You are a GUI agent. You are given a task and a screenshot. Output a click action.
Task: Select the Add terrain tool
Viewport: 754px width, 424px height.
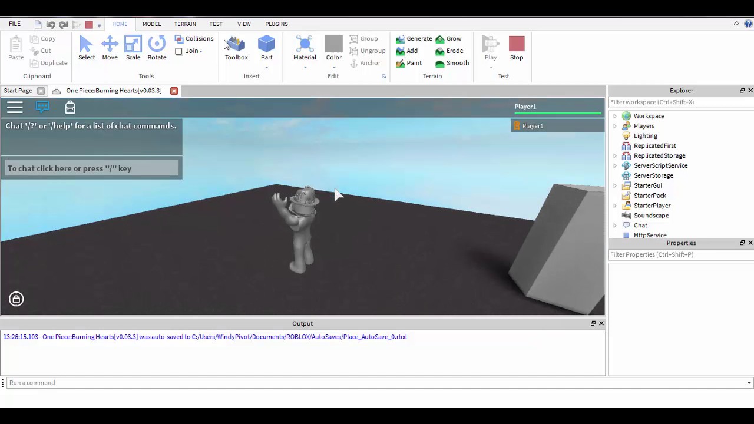click(x=407, y=51)
